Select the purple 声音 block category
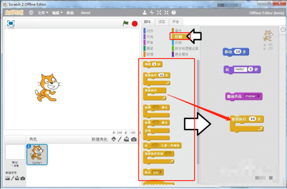The image size is (287, 189). click(149, 42)
